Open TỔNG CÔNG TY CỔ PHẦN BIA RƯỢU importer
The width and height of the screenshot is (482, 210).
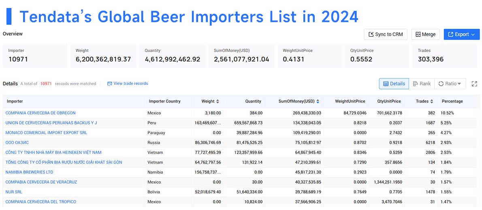click(64, 162)
